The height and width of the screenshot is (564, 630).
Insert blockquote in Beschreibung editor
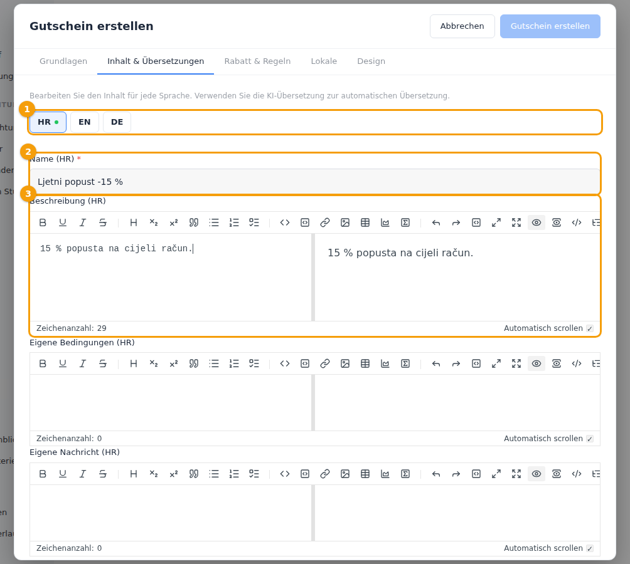point(194,222)
